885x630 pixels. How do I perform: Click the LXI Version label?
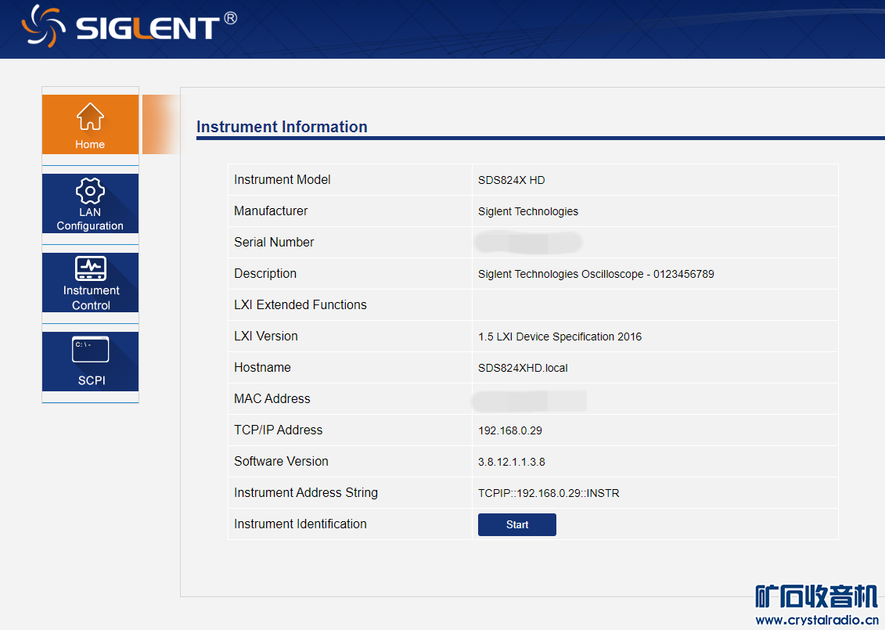coord(266,336)
